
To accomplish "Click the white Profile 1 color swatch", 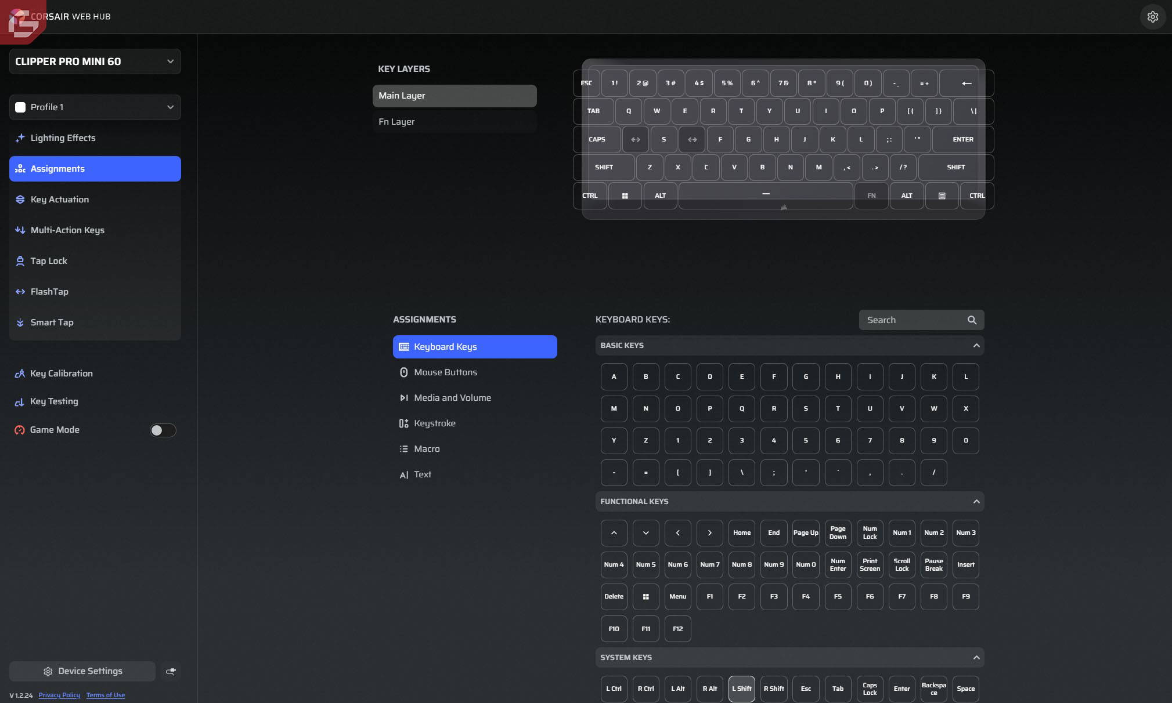I will [x=20, y=107].
